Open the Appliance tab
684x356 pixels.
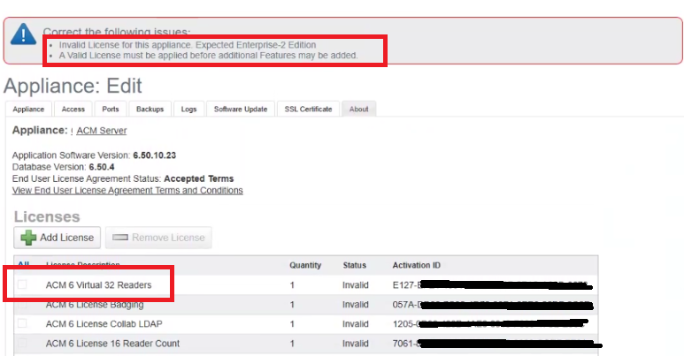(28, 110)
